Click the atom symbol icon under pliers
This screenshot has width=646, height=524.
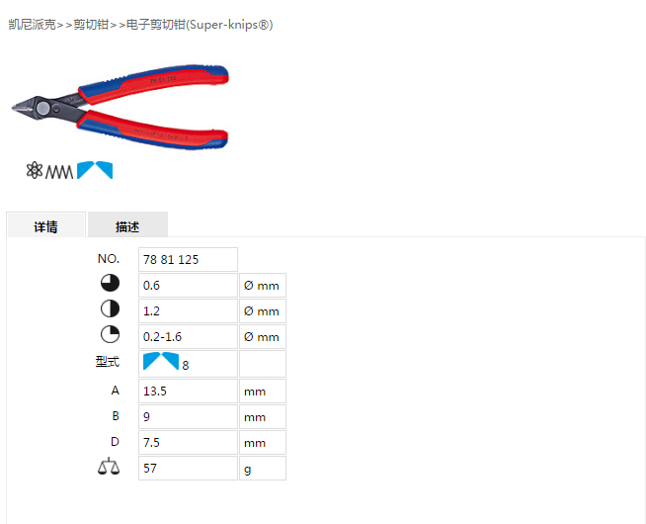pos(35,170)
